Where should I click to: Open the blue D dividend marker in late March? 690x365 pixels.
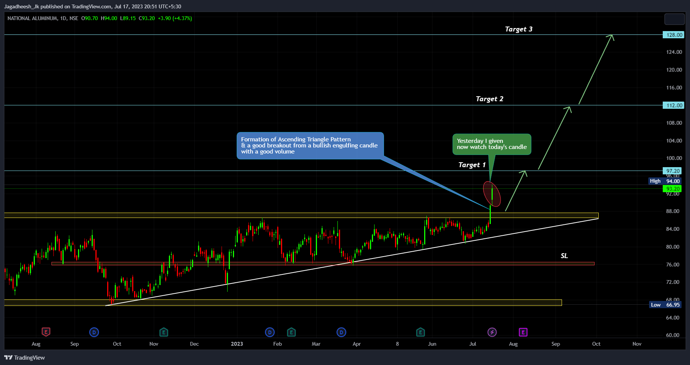point(341,332)
